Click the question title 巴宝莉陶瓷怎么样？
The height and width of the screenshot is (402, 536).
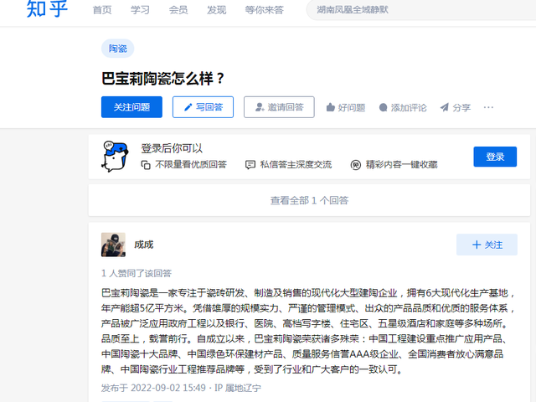pos(162,78)
